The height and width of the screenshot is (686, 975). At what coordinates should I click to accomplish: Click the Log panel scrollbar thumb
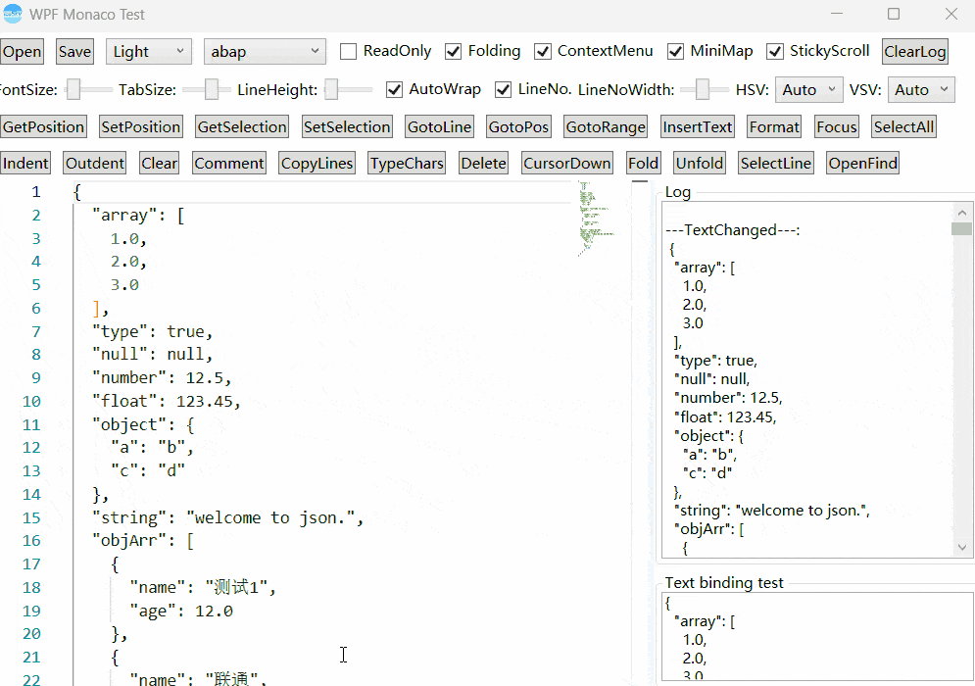[961, 229]
